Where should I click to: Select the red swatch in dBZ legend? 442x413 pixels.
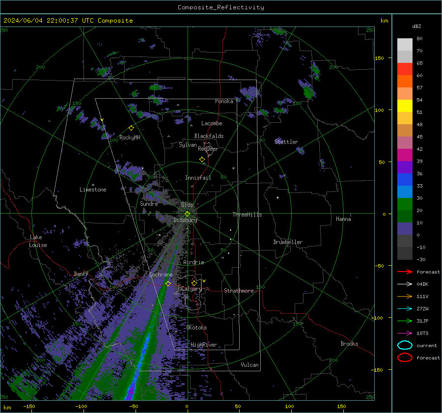405,69
